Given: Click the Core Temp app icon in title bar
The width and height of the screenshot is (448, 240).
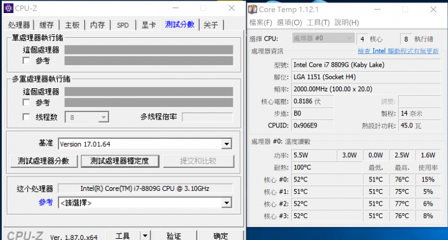Looking at the screenshot, I should tap(253, 9).
